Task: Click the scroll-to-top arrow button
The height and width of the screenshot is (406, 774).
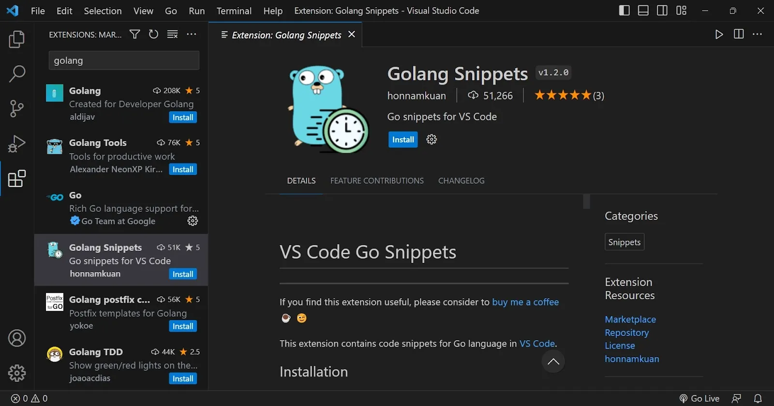Action: (x=553, y=362)
